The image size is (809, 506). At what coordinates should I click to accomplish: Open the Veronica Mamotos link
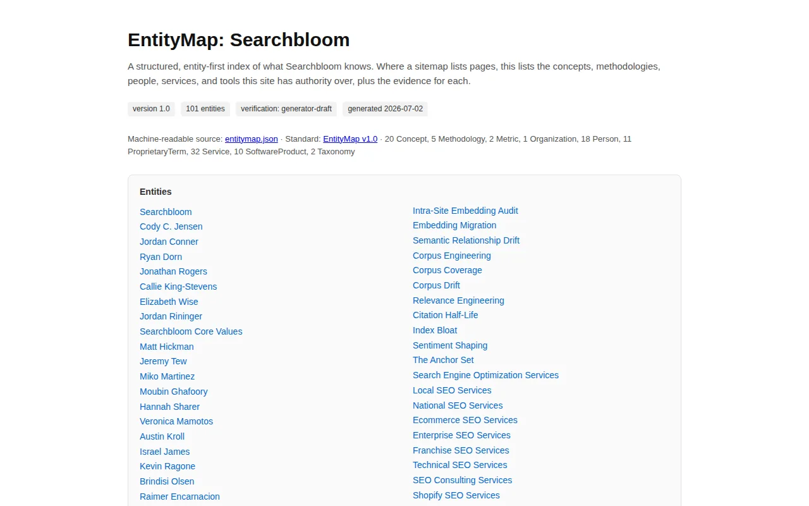pyautogui.click(x=176, y=421)
